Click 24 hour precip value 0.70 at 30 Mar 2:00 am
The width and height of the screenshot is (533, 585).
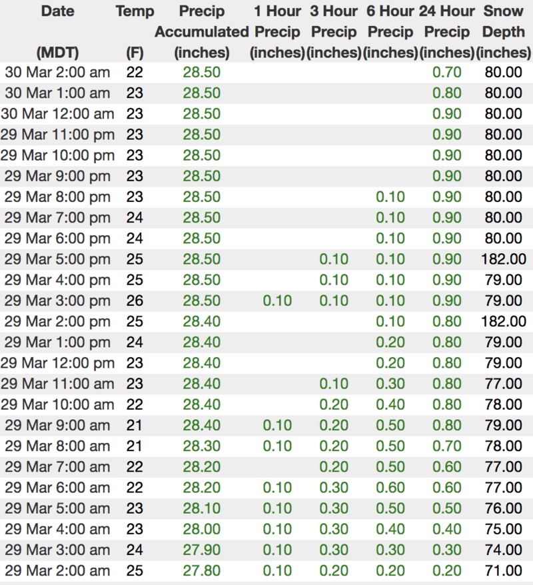point(447,73)
